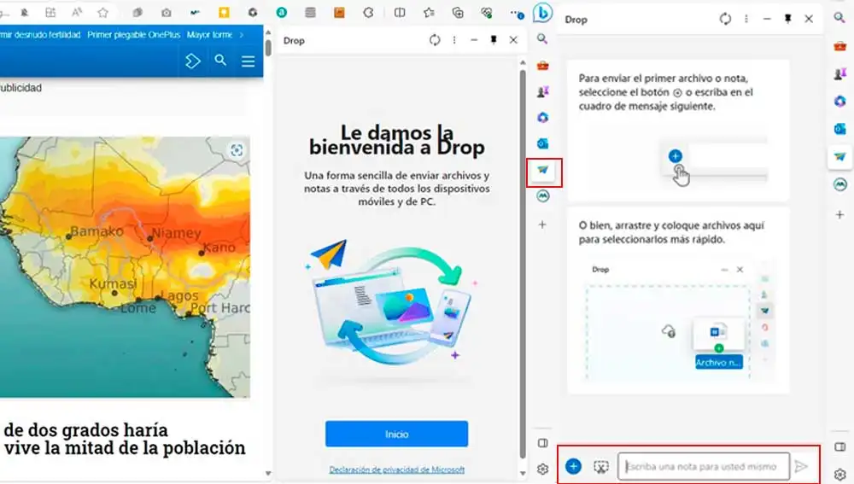854x484 pixels.
Task: Open green 'M' app in sidebar beside welcome panel
Action: tap(542, 195)
